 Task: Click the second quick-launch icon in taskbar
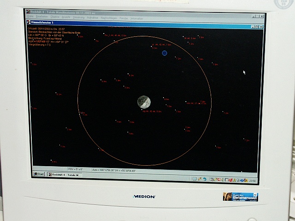[200, 179]
